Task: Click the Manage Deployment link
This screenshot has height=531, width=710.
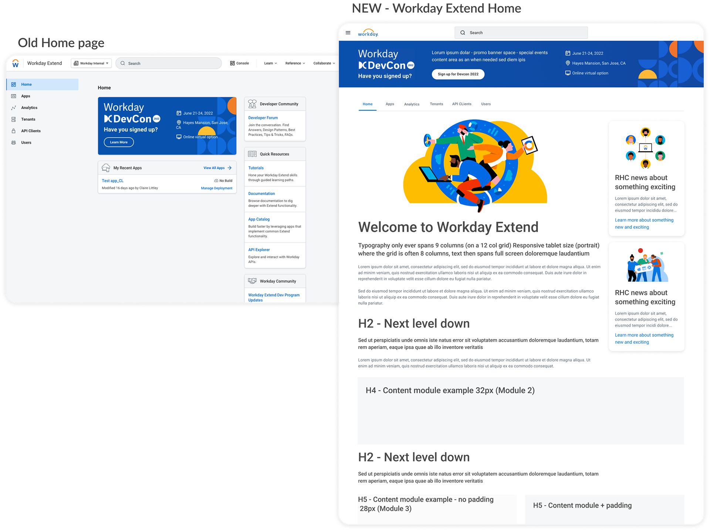Action: (x=217, y=188)
